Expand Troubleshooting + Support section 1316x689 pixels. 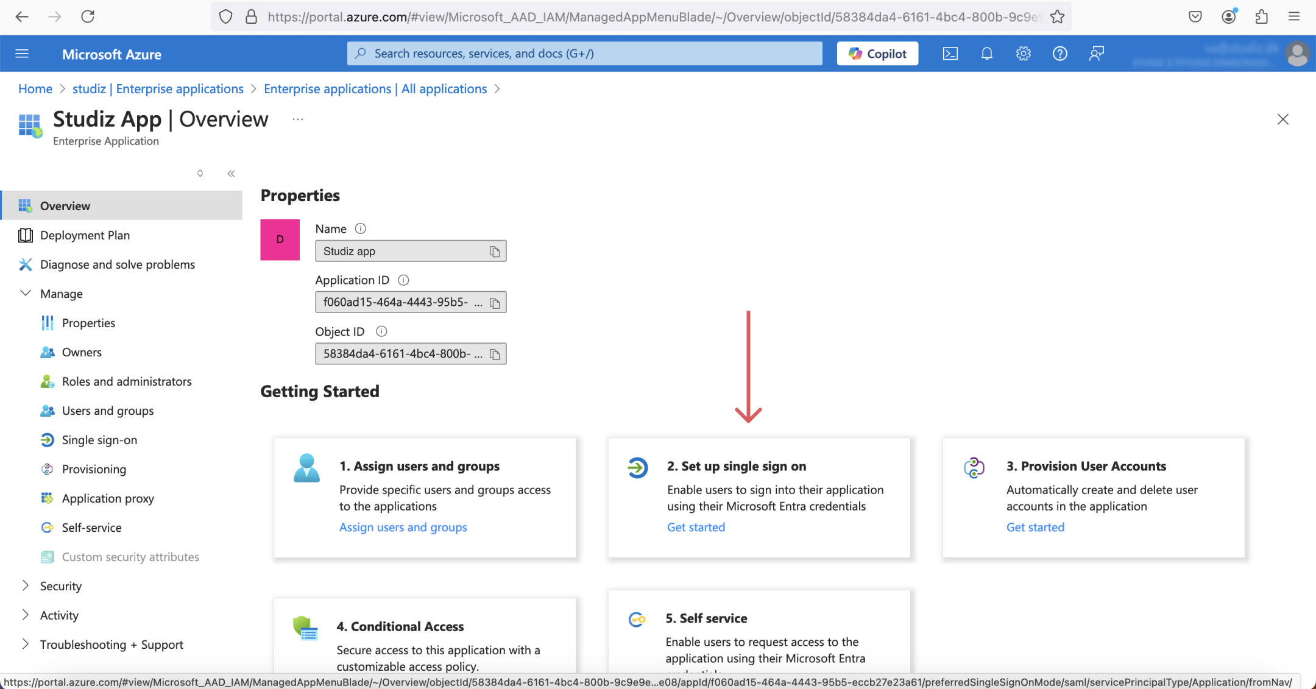click(26, 644)
